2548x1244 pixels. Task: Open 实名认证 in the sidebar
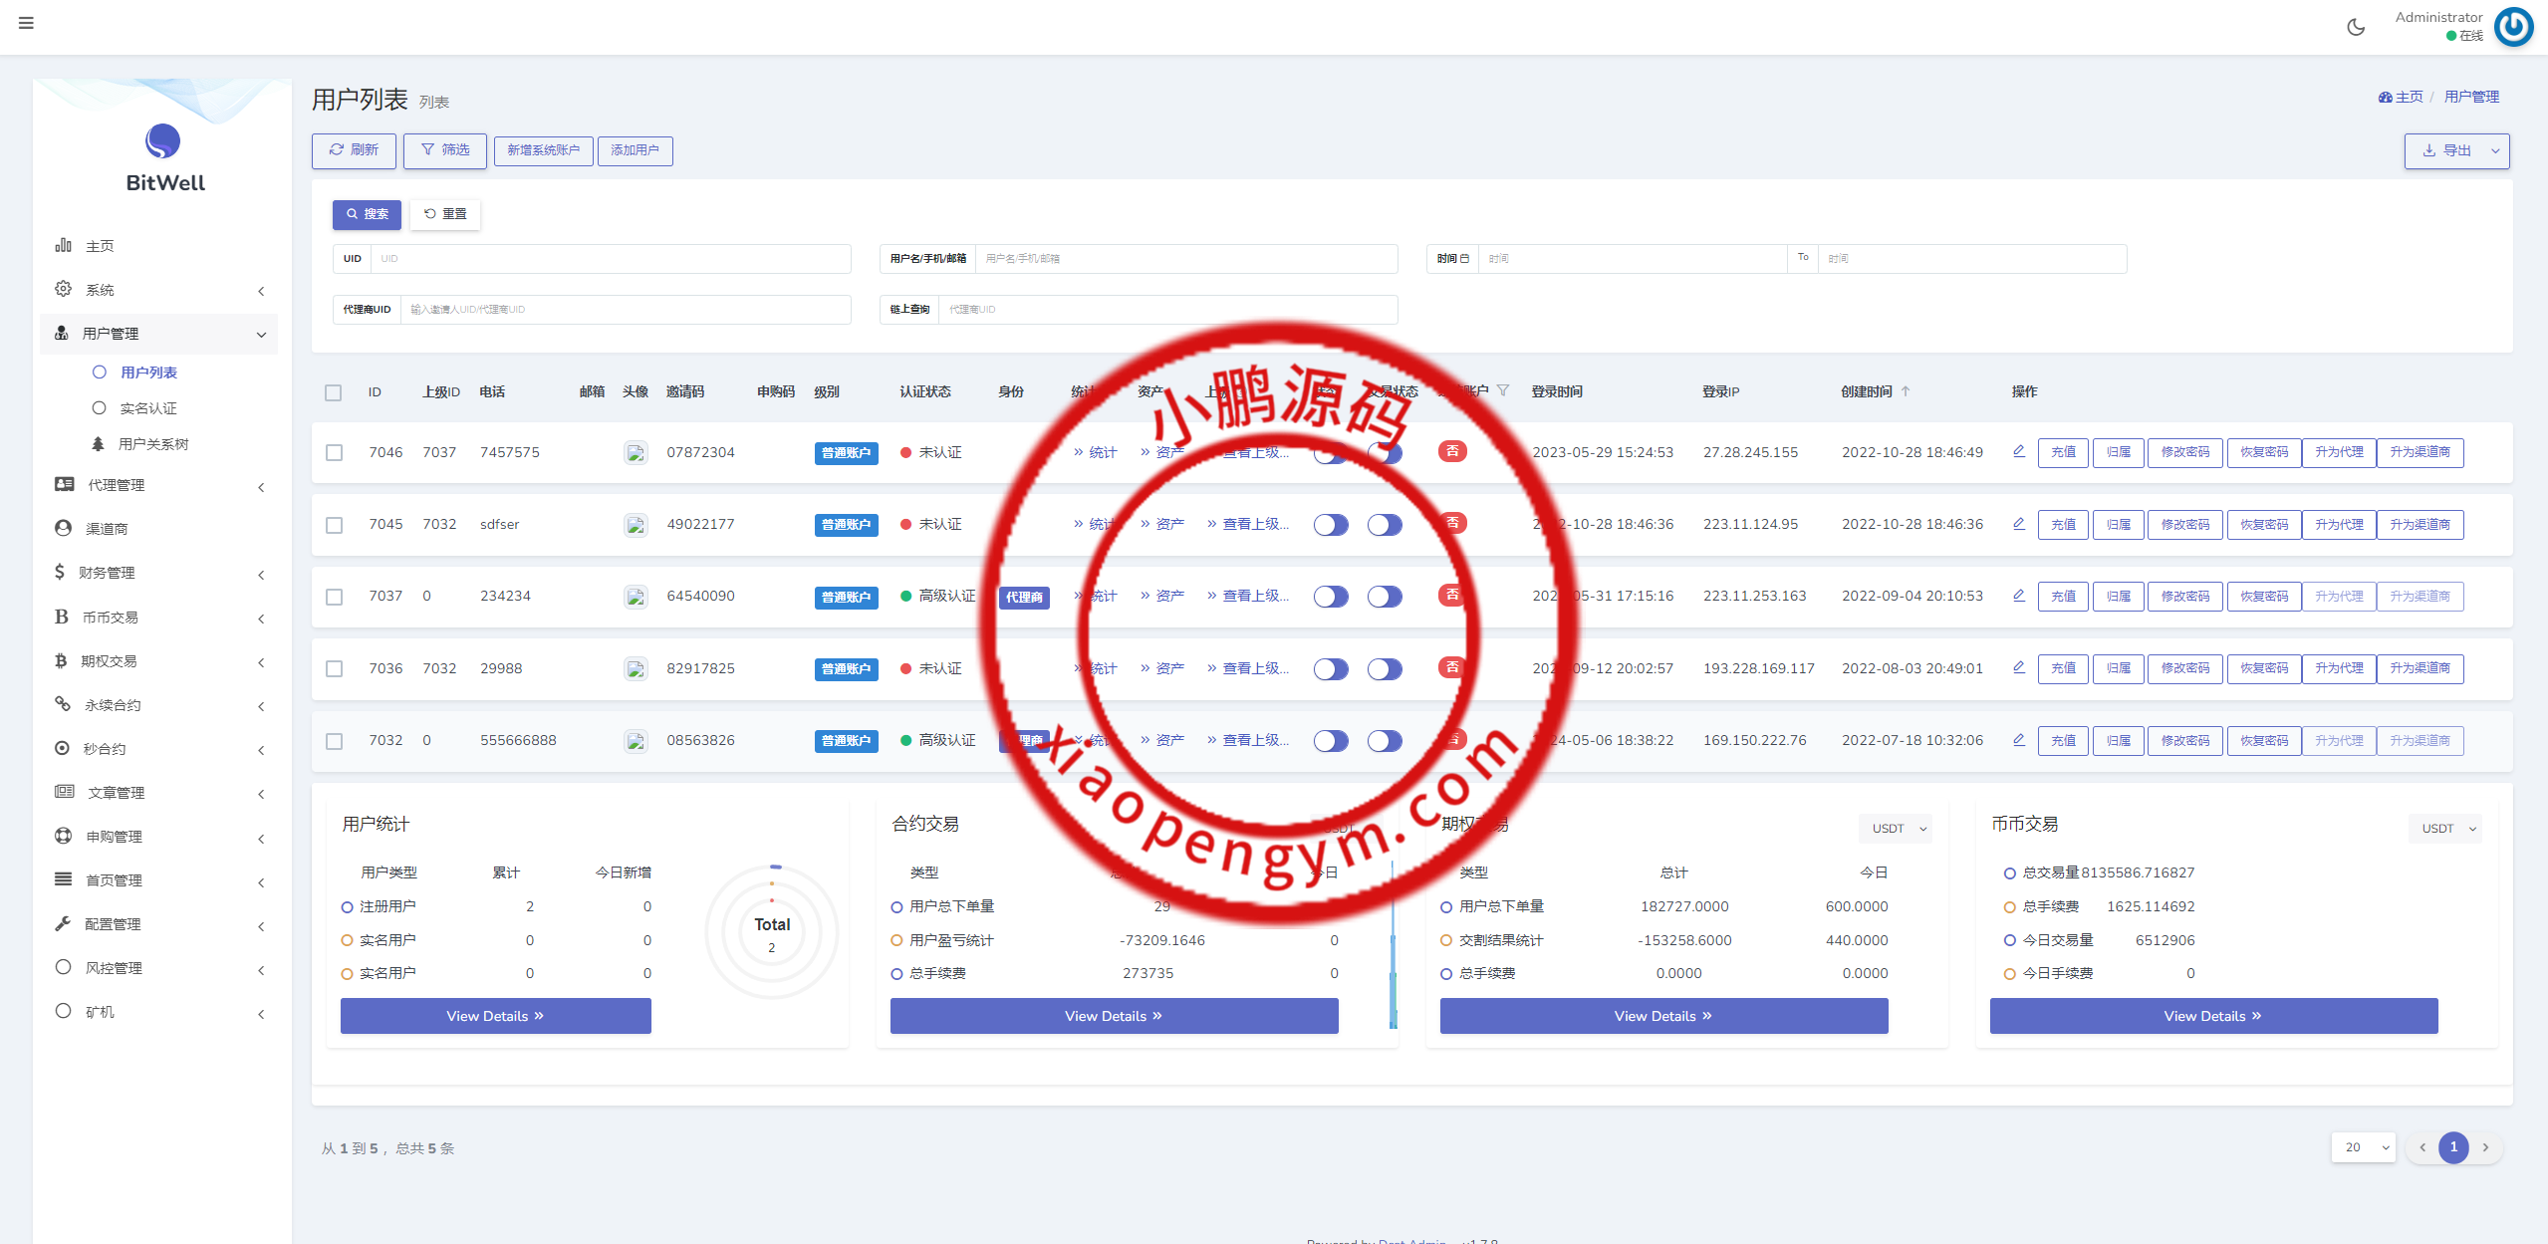(147, 408)
